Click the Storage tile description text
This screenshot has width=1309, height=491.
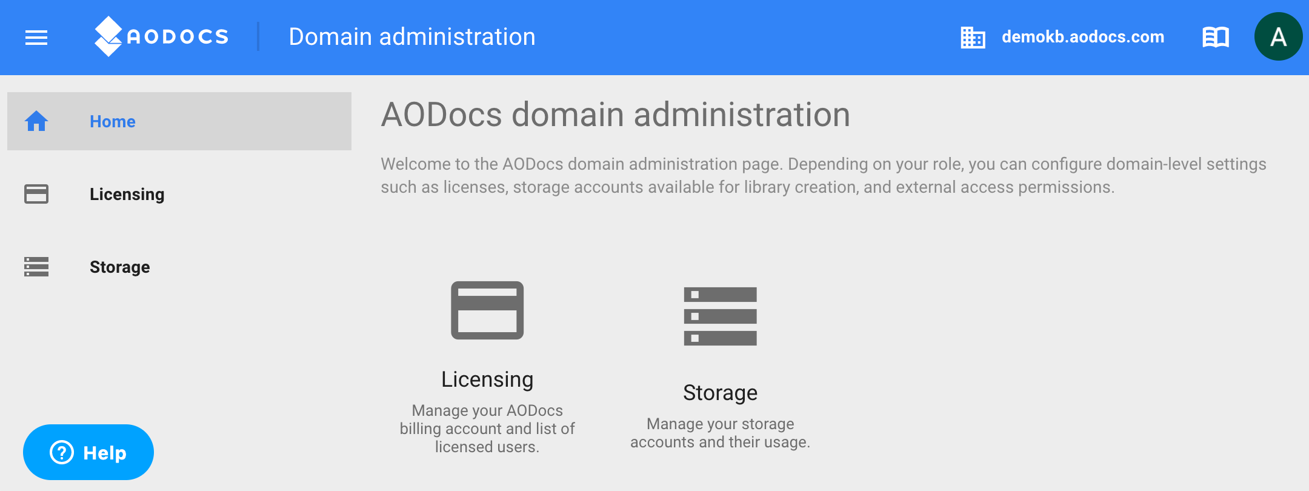721,433
